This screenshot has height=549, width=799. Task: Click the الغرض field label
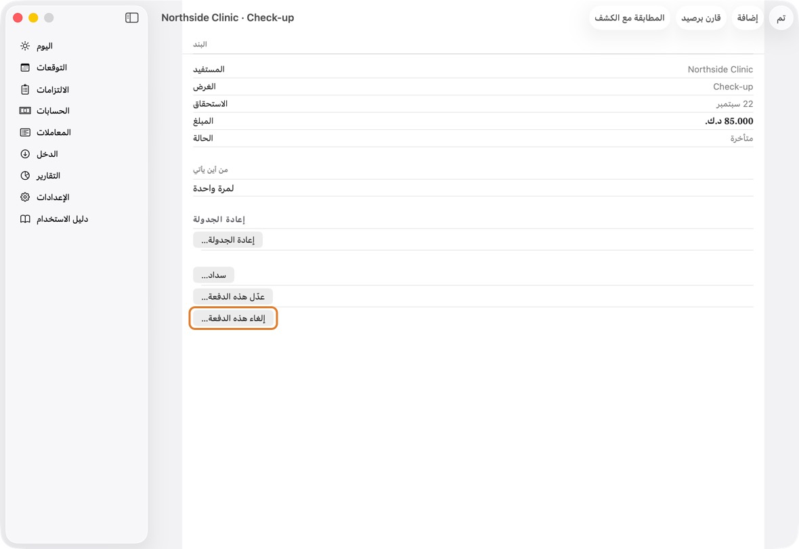coord(204,87)
